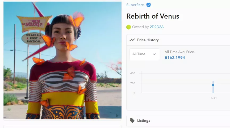Open owner profile 2D2D2A
This screenshot has height=128, width=230.
[x=157, y=27]
